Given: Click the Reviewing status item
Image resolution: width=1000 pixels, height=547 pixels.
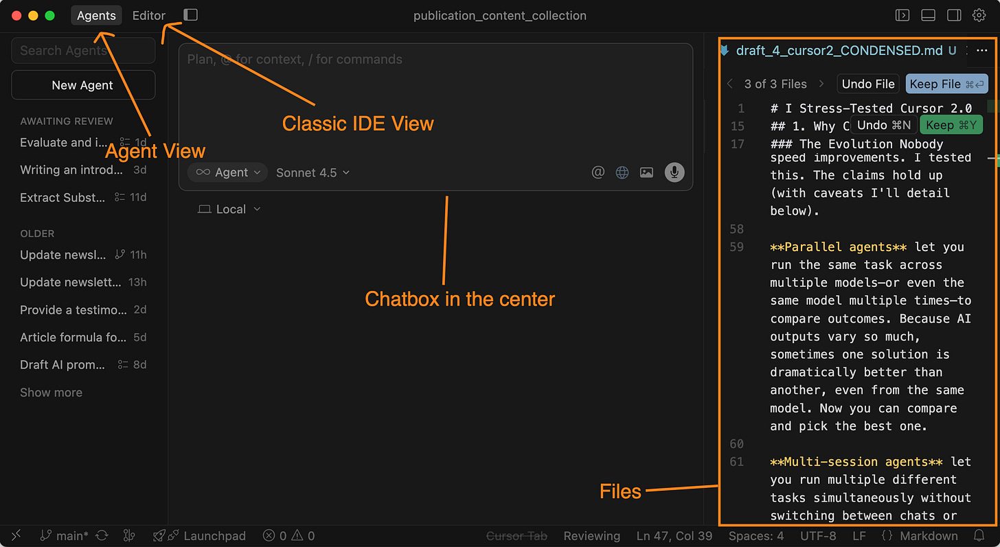Looking at the screenshot, I should click(x=591, y=536).
